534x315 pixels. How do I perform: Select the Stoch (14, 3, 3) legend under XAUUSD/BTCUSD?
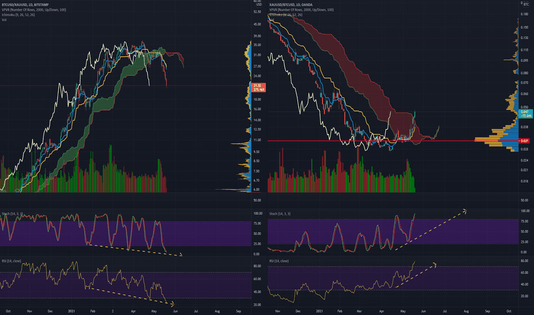280,214
